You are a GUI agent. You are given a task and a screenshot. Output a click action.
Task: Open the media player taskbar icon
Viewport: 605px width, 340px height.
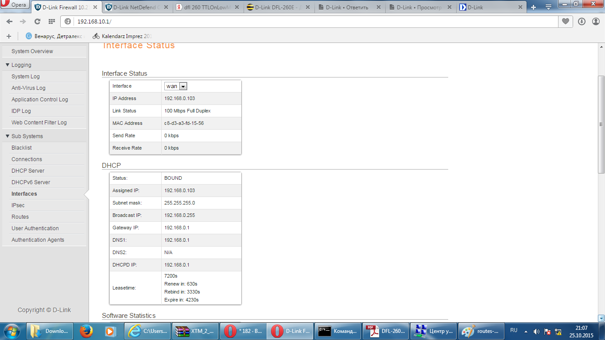tap(110, 331)
